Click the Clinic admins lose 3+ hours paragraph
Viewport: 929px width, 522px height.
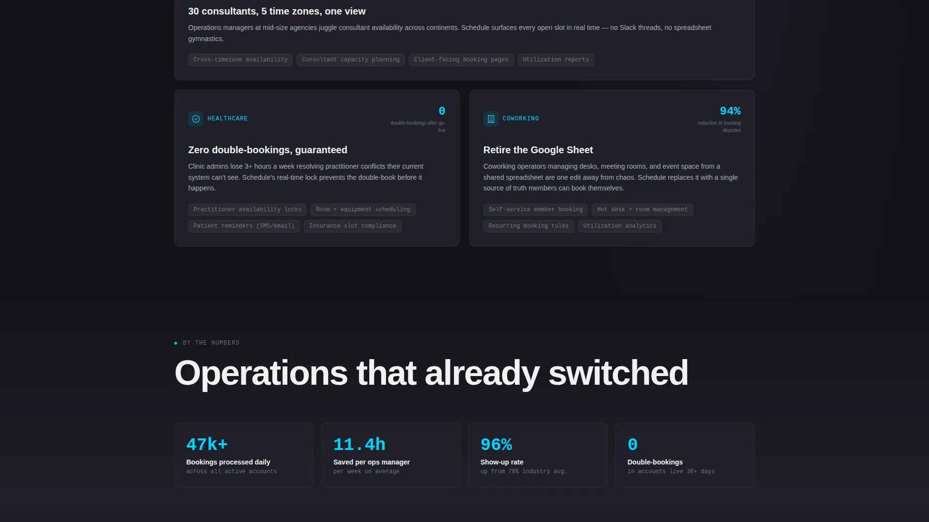[306, 177]
